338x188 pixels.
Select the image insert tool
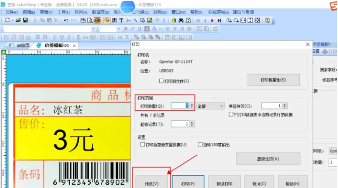(149, 21)
